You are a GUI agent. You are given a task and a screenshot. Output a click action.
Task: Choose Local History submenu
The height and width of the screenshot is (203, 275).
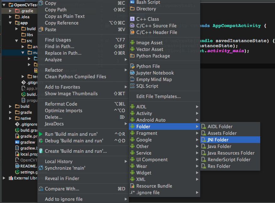[x=83, y=162]
